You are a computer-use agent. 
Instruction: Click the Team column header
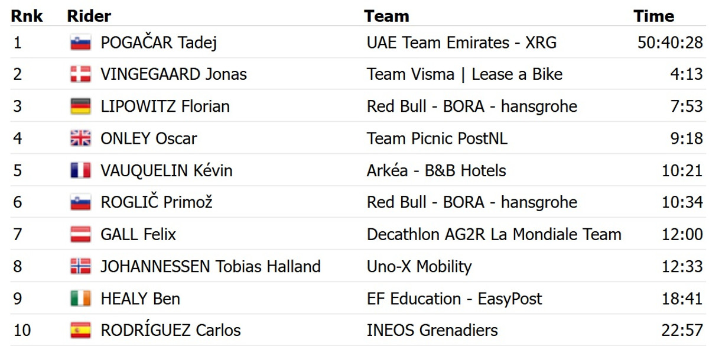click(x=386, y=16)
